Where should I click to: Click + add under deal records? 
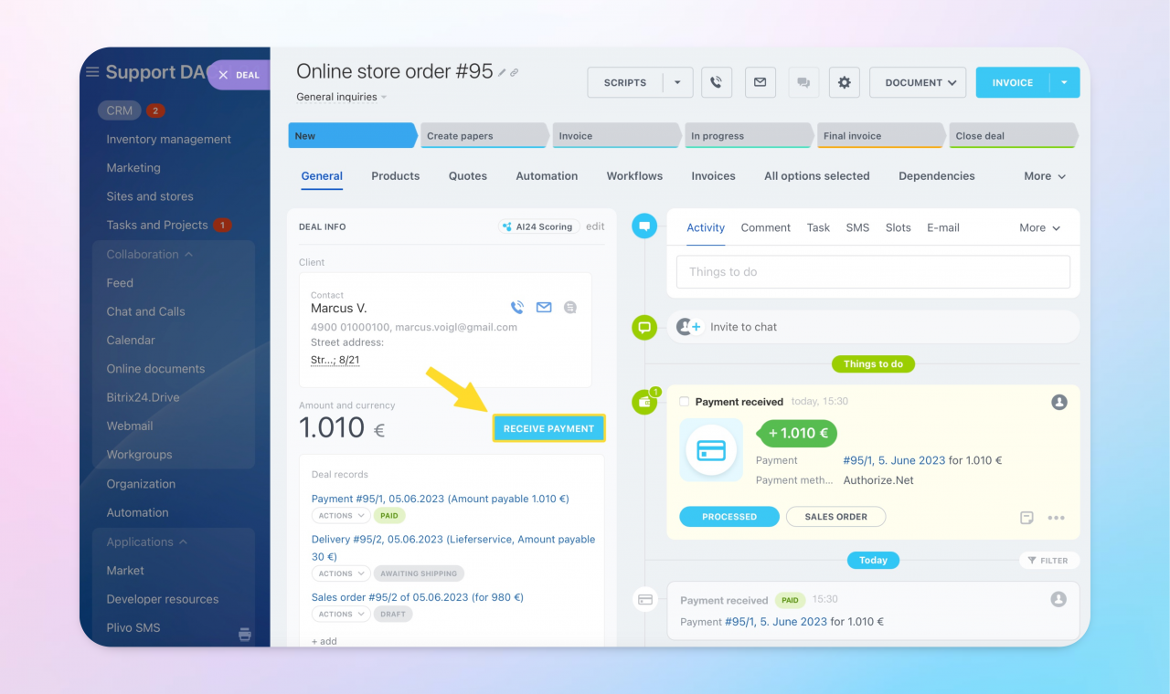coord(324,641)
